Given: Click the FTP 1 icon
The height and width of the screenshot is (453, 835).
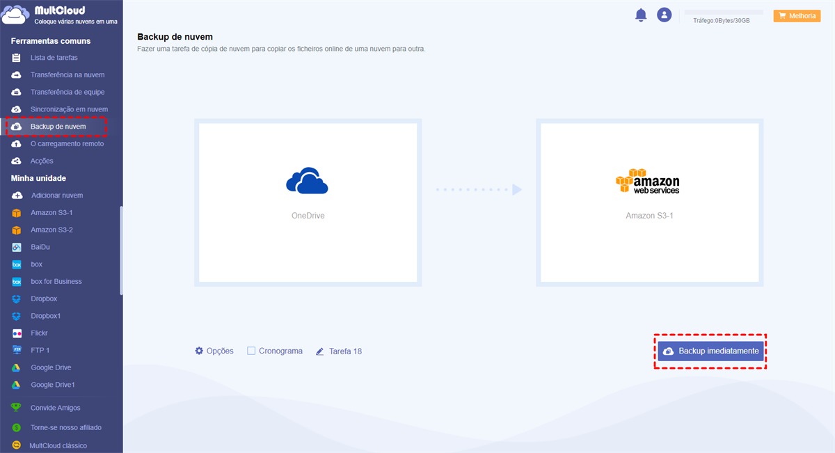Looking at the screenshot, I should point(17,350).
